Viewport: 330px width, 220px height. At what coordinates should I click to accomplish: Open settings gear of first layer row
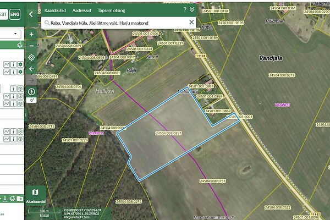[20, 65]
